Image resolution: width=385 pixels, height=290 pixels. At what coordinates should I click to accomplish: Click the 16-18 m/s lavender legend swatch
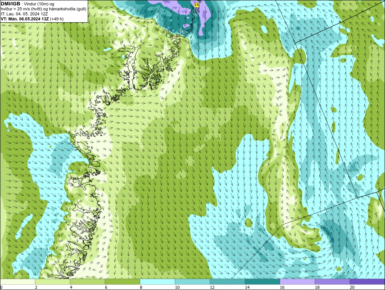(297, 282)
